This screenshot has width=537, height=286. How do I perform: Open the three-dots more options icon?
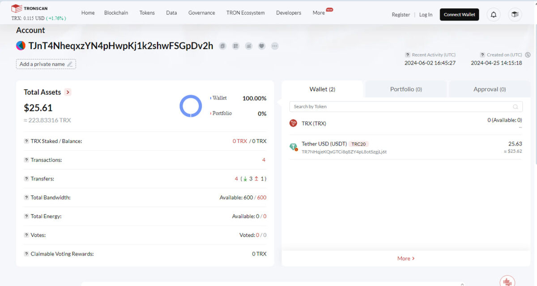point(275,46)
